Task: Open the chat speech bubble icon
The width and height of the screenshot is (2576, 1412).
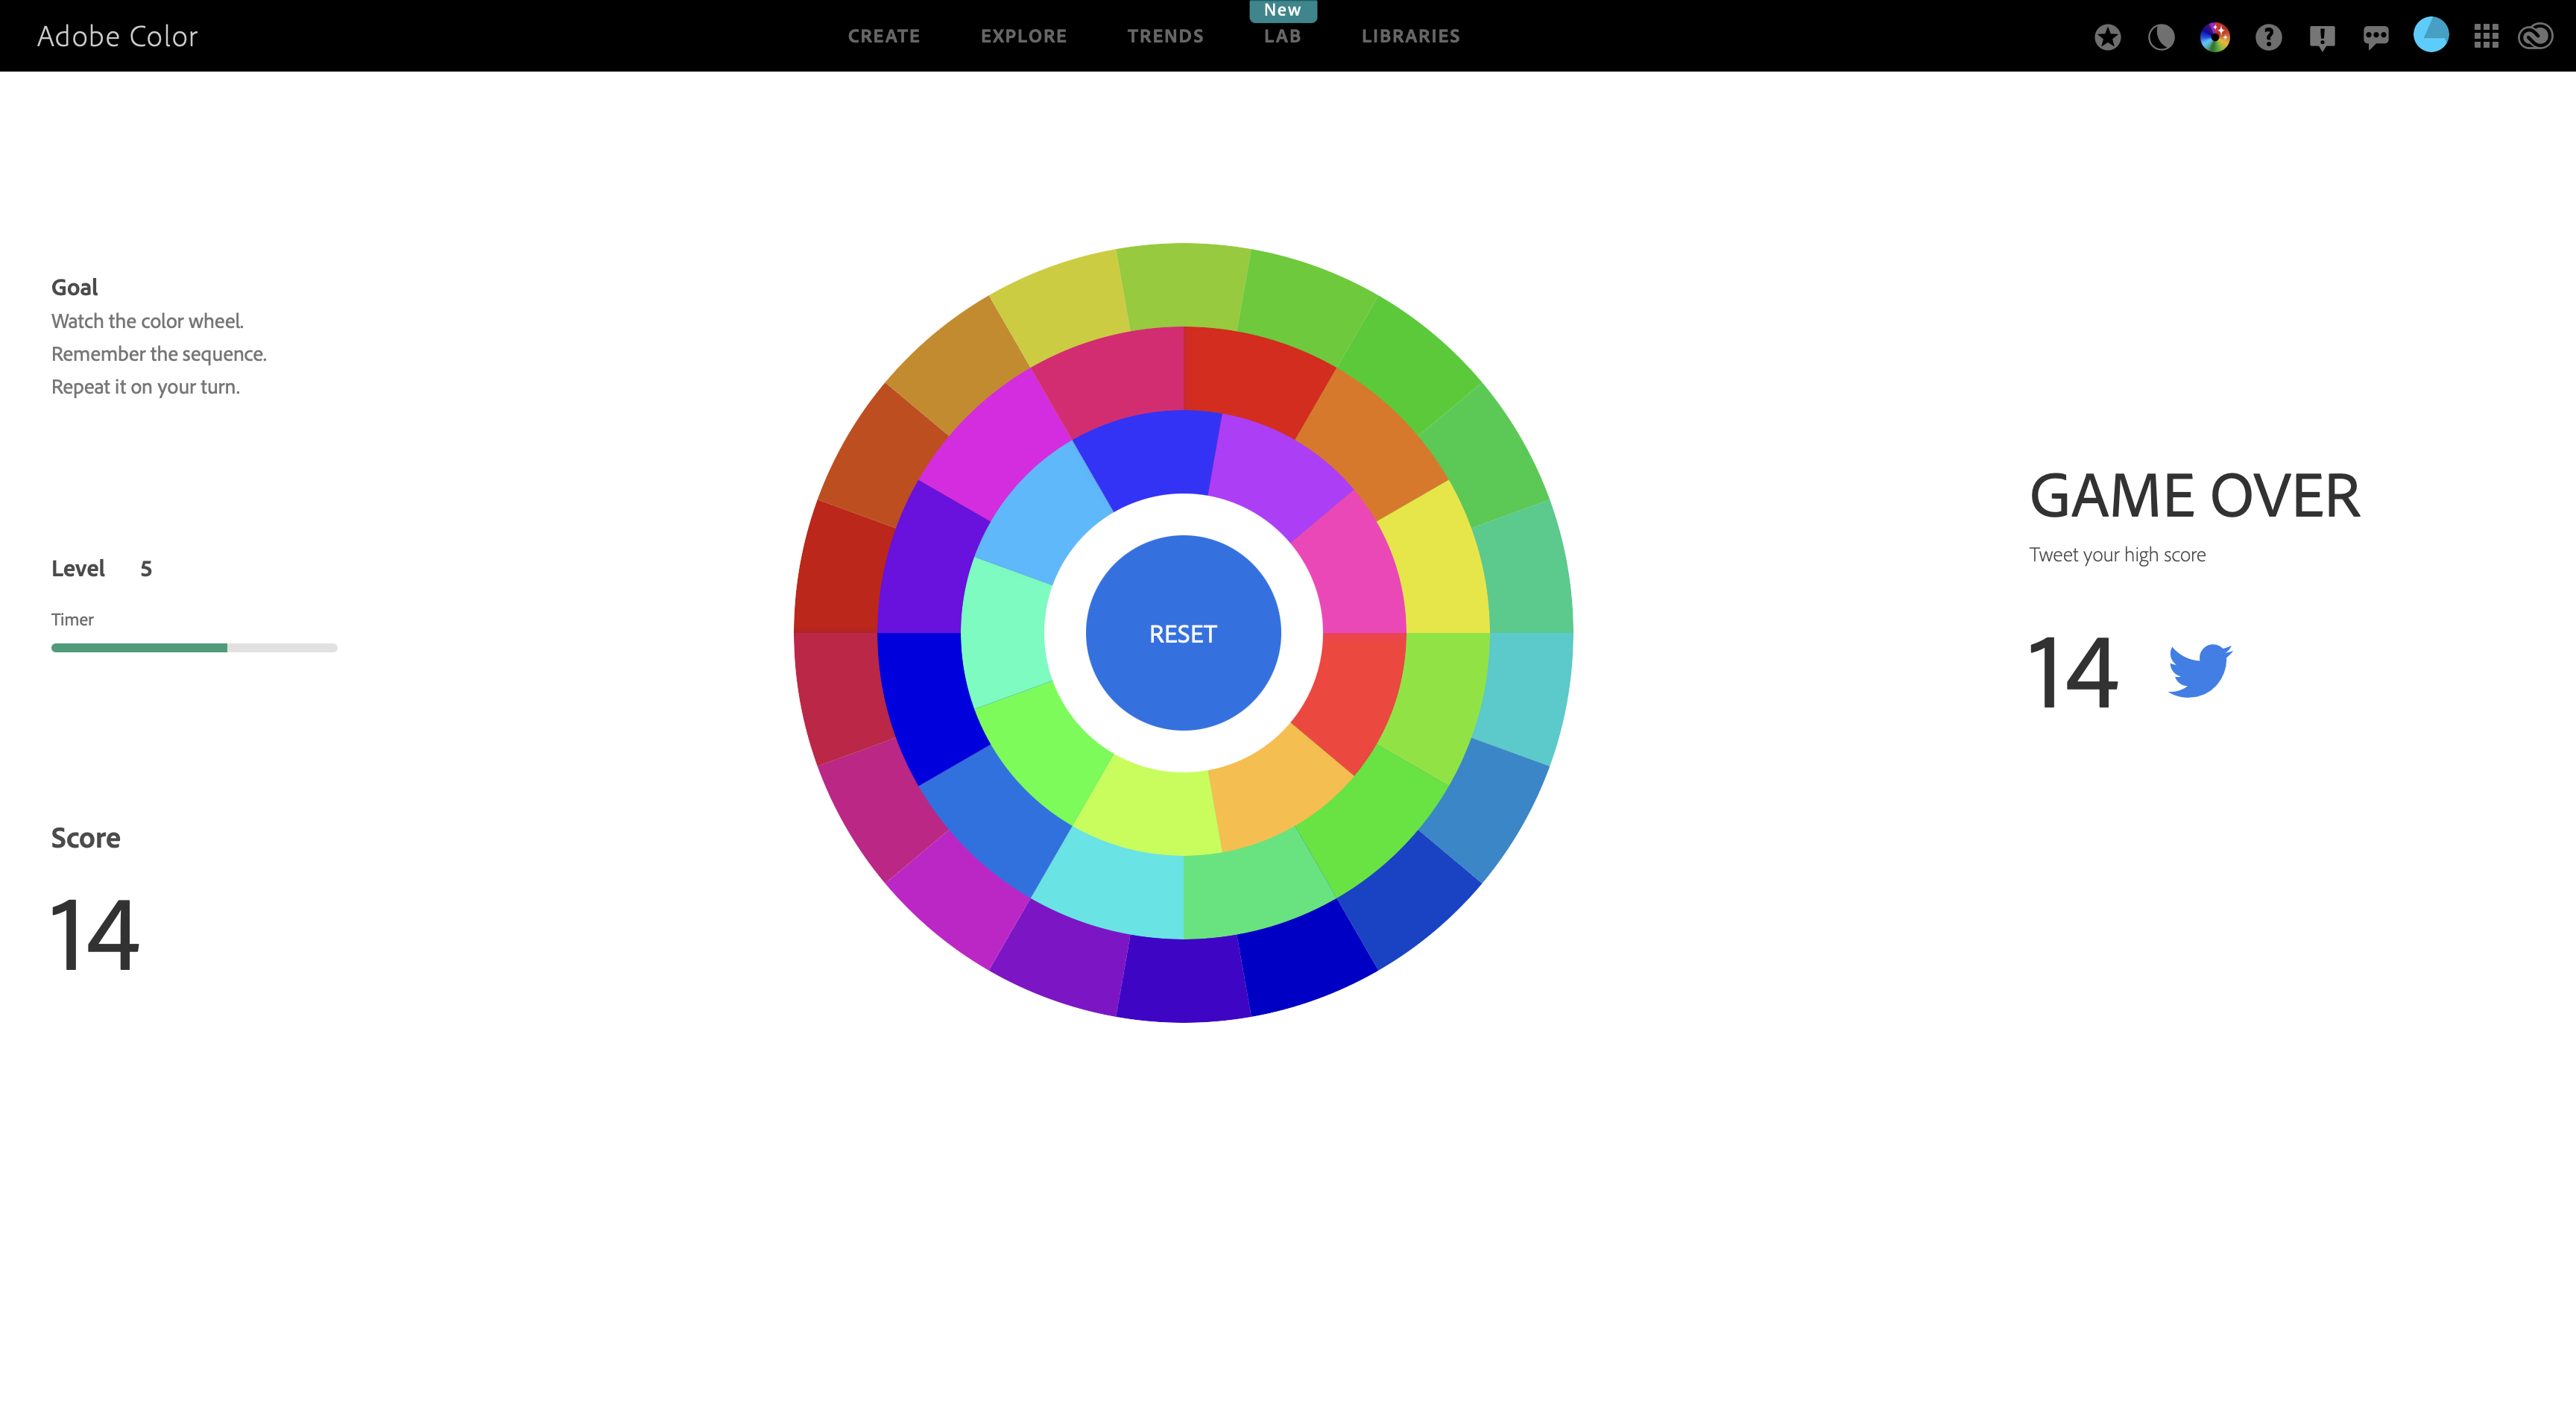Action: coord(2376,37)
